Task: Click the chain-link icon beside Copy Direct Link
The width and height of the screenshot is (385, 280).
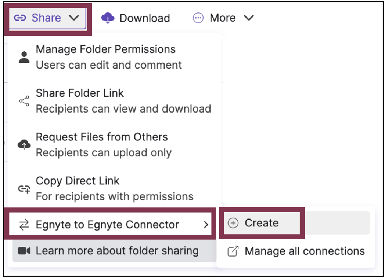Action: pyautogui.click(x=24, y=188)
